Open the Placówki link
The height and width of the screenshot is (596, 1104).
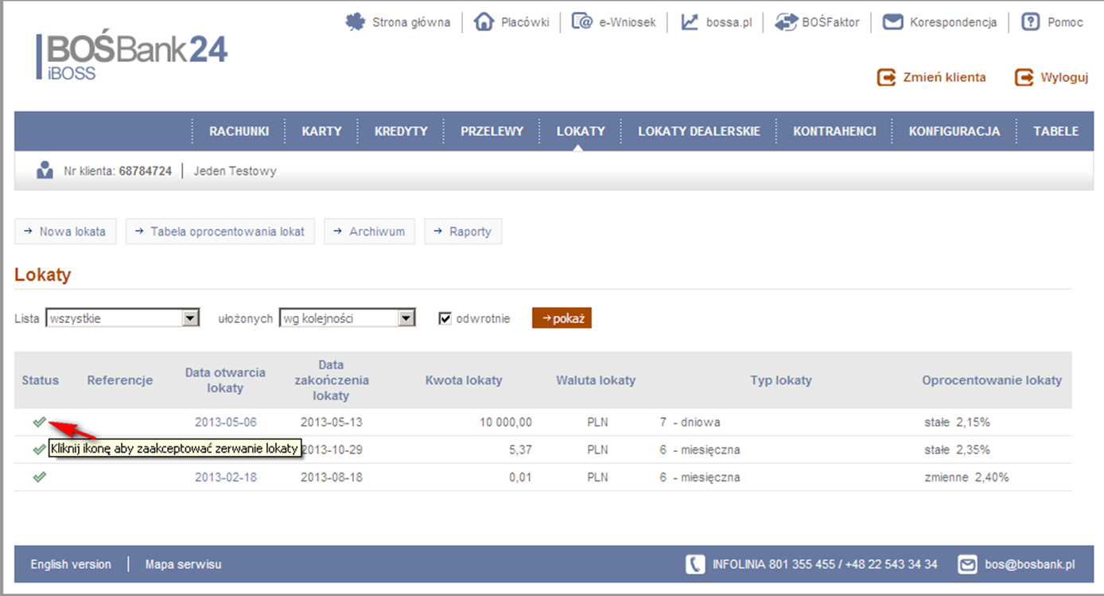coord(525,22)
